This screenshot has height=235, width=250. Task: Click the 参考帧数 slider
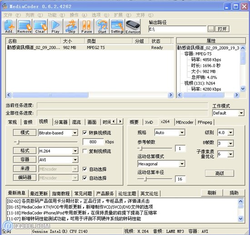pos(155,149)
